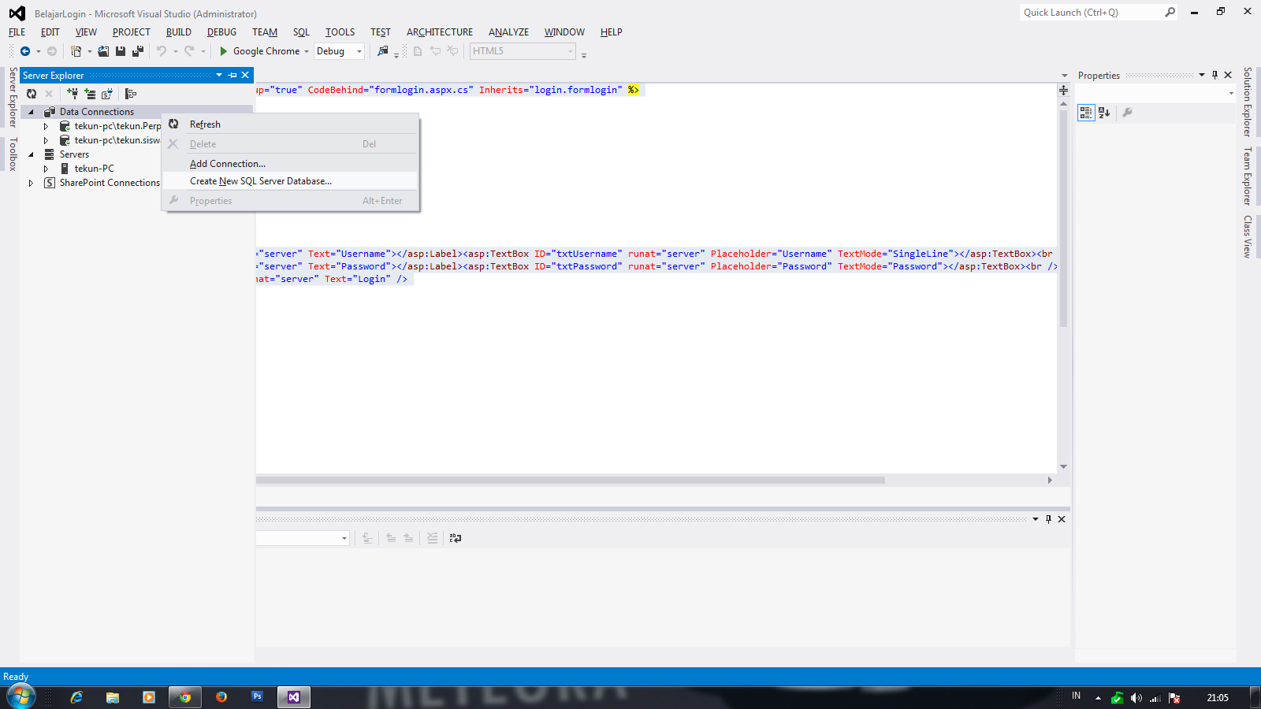Choose Add Connection from the context menu
This screenshot has height=709, width=1261.
tap(228, 163)
